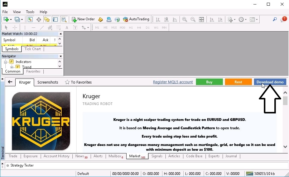Add Kruger To Favorites
The width and height of the screenshot is (289, 177).
click(x=78, y=82)
